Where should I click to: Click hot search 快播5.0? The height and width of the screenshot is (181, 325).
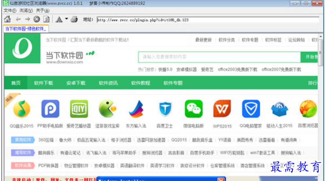165,69
